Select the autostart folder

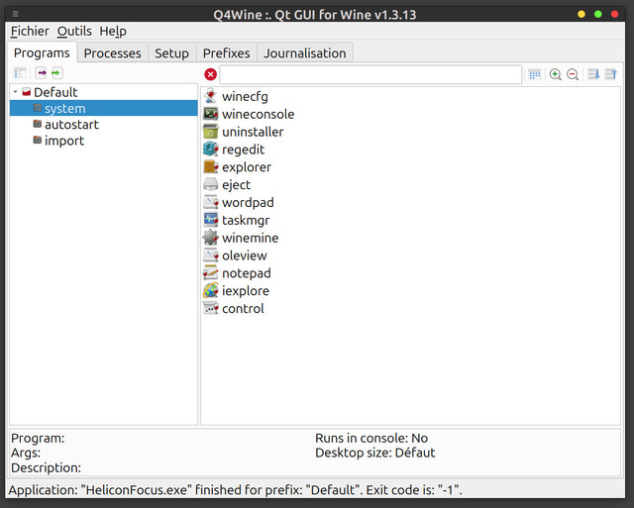[71, 125]
